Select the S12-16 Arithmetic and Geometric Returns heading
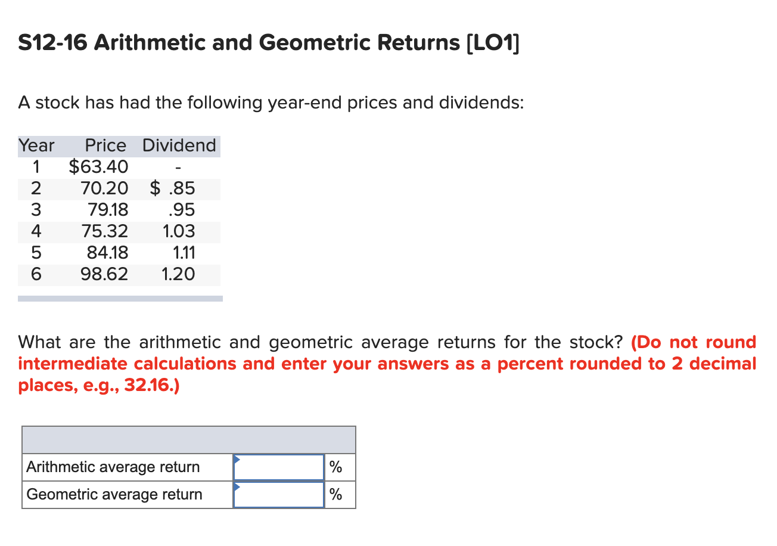Image resolution: width=777 pixels, height=546 pixels. tap(268, 42)
